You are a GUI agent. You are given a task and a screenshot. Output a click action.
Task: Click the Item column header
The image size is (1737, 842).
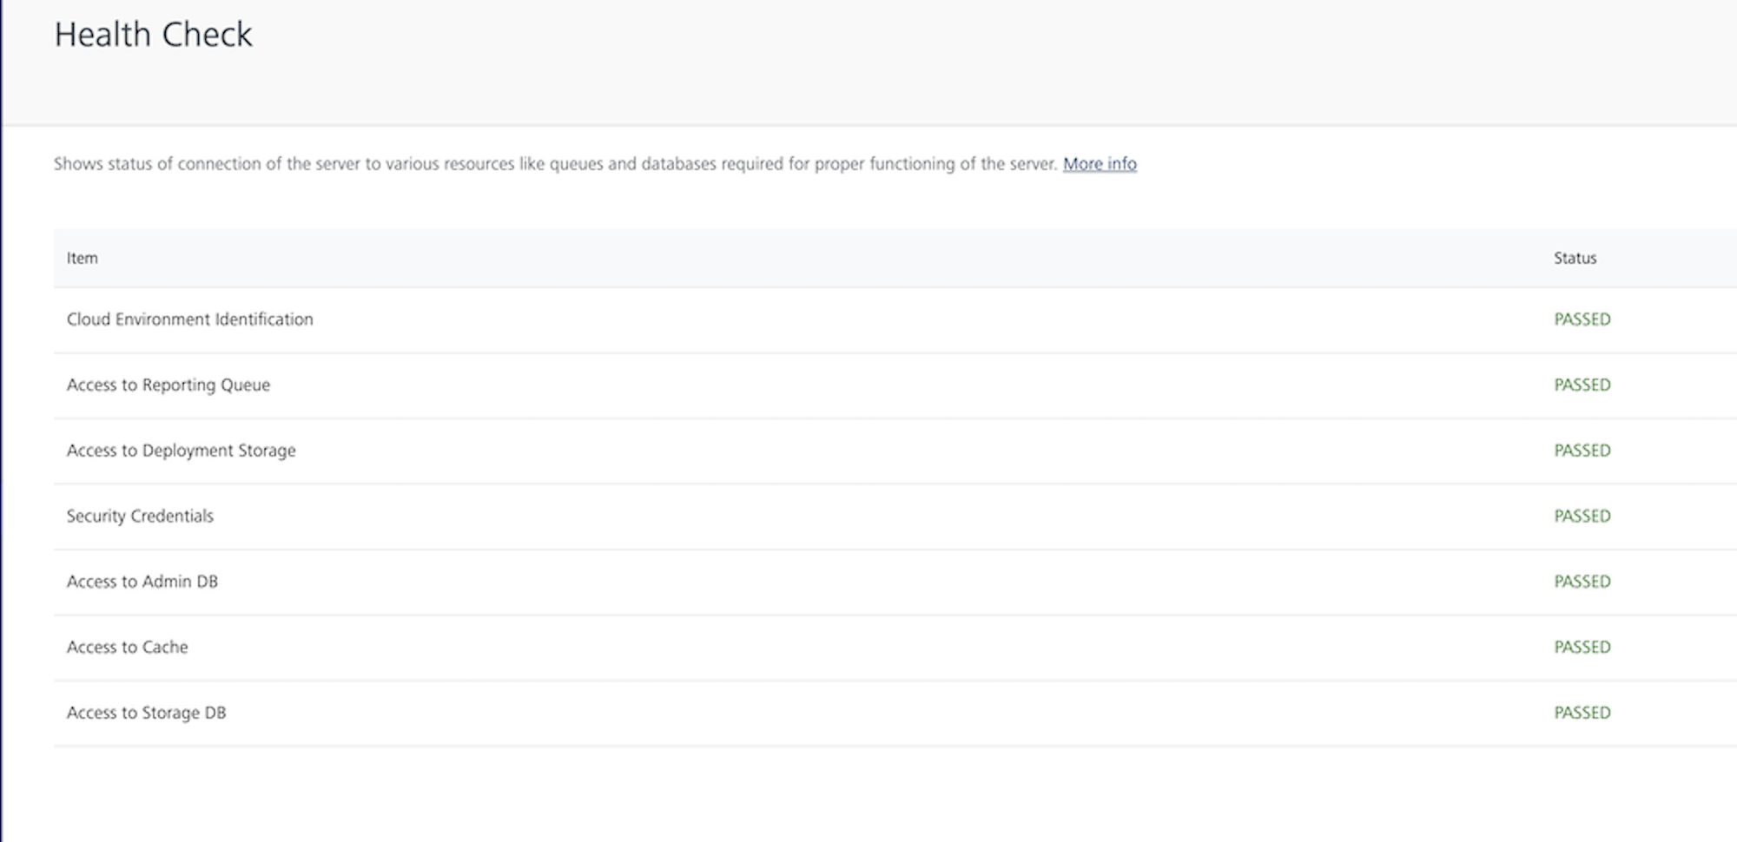pos(83,258)
